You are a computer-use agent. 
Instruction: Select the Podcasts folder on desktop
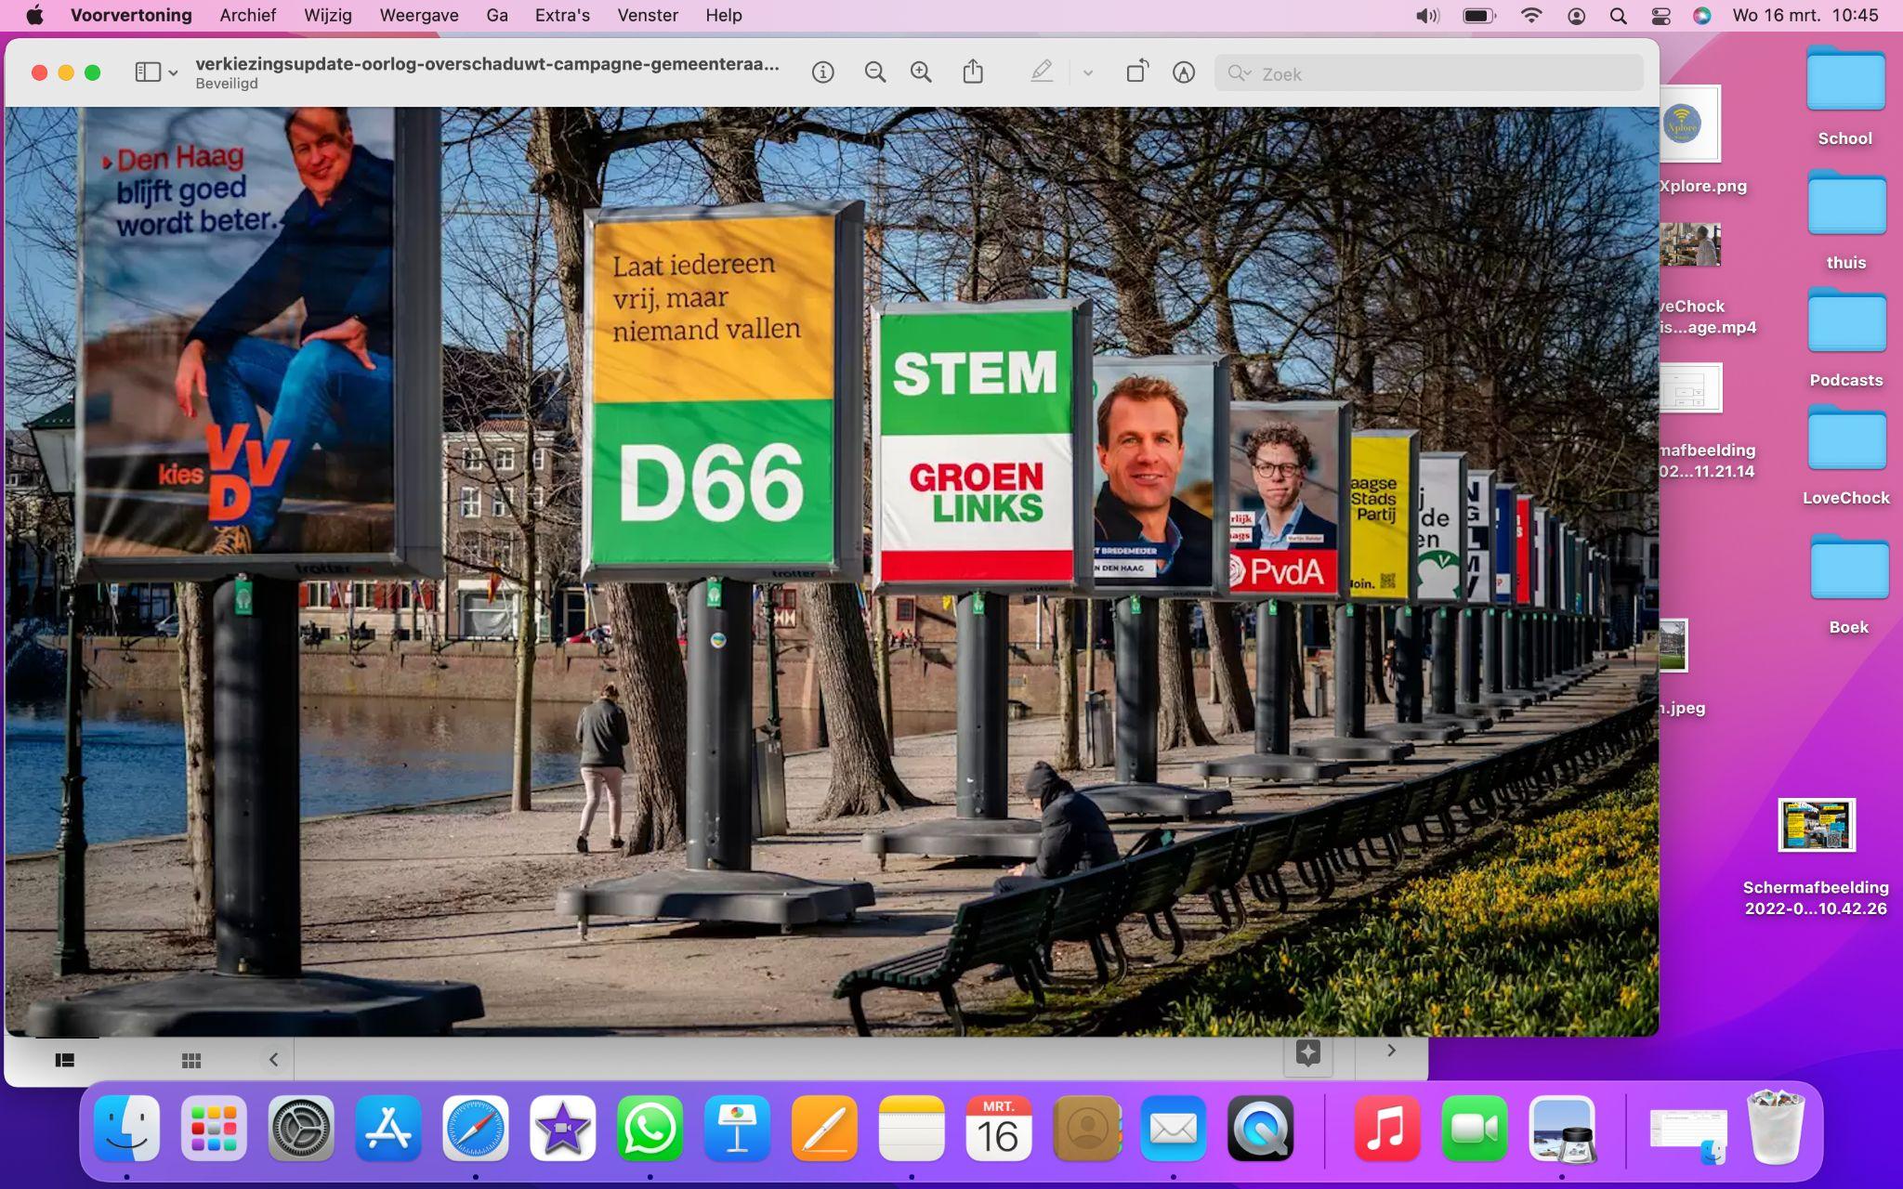(1846, 336)
